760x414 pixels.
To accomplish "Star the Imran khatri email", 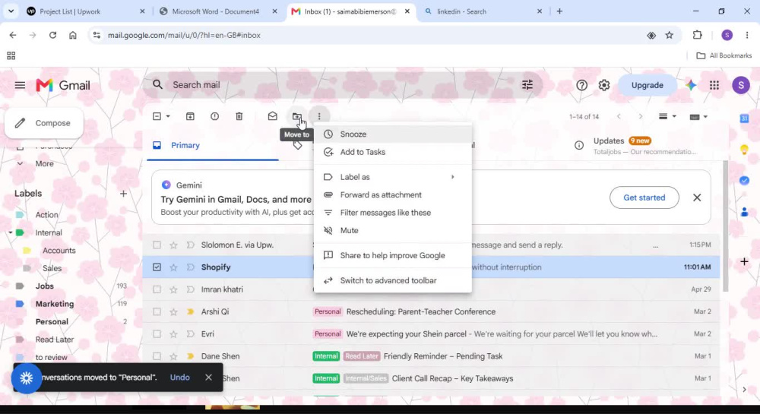I will [x=173, y=289].
